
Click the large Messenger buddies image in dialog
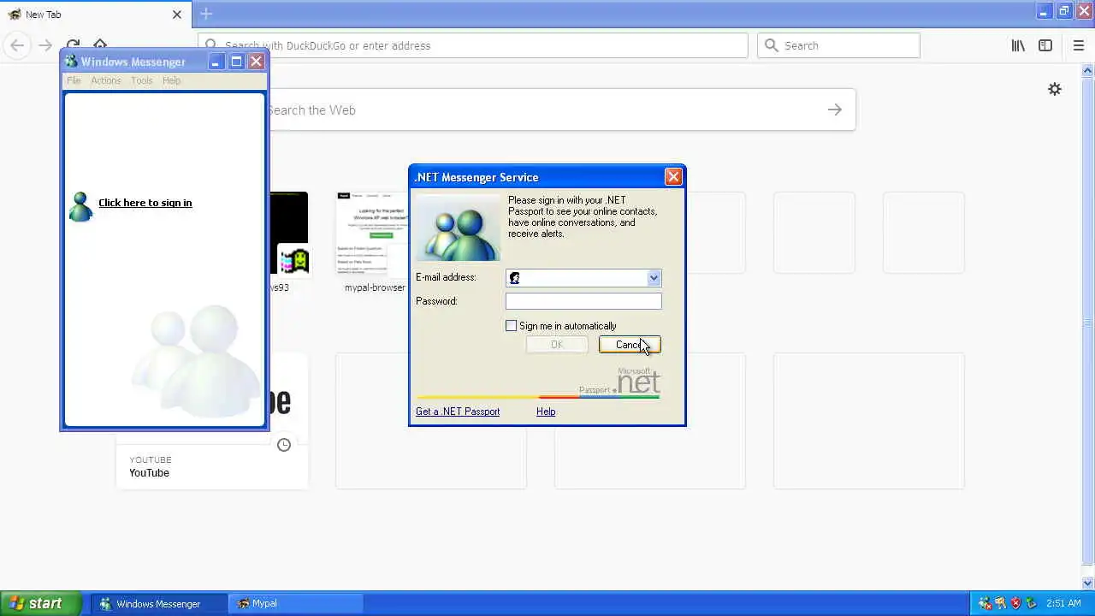coord(458,228)
